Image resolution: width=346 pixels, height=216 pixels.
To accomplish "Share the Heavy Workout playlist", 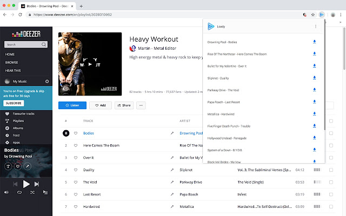I will 124,105.
